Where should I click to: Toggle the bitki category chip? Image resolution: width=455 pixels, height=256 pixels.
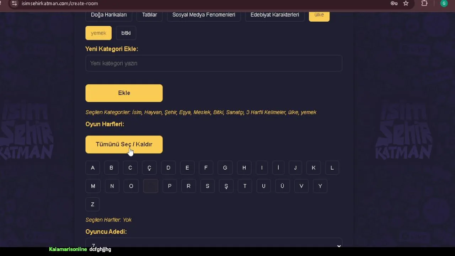point(126,33)
